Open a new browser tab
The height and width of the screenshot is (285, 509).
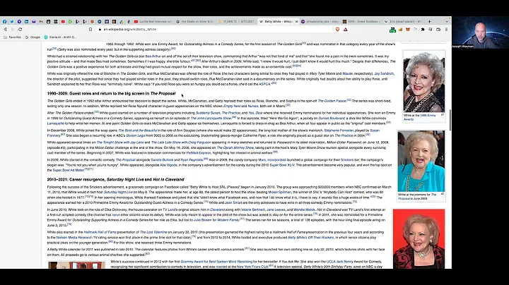tap(429, 22)
